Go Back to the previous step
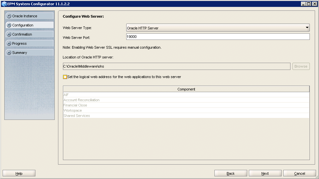 click(230, 173)
